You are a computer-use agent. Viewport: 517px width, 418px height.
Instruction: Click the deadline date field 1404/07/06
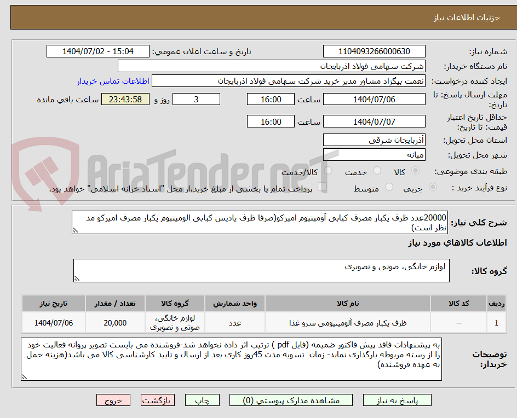tap(375, 99)
